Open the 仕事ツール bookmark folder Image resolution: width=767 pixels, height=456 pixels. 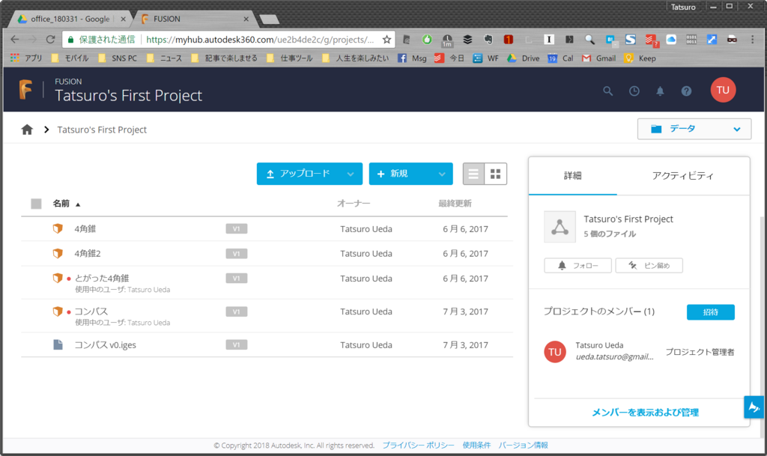tap(290, 58)
